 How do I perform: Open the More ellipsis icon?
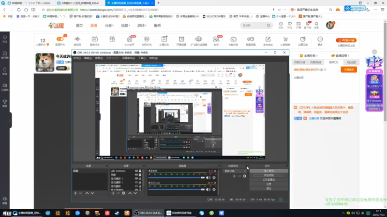tap(320, 39)
